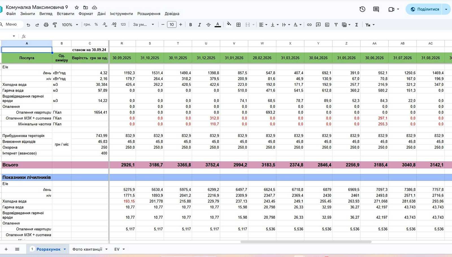Insert a link via link icon

309,25
